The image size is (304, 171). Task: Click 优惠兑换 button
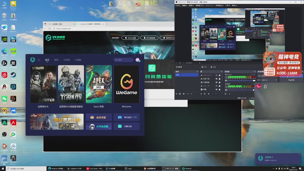[127, 127]
